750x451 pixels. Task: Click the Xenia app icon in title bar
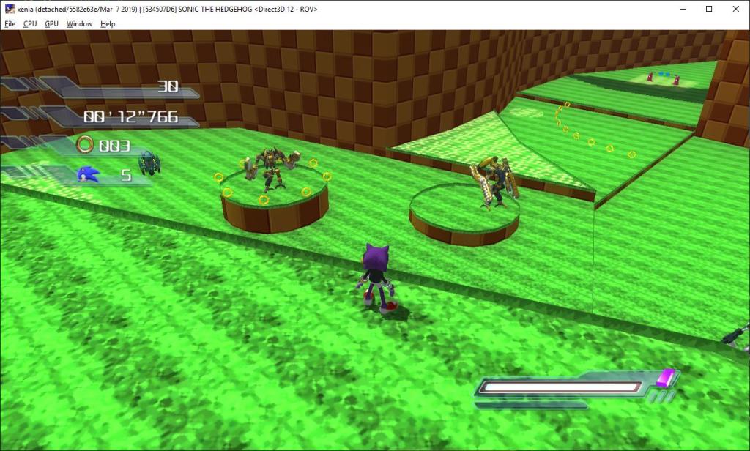tap(10, 9)
